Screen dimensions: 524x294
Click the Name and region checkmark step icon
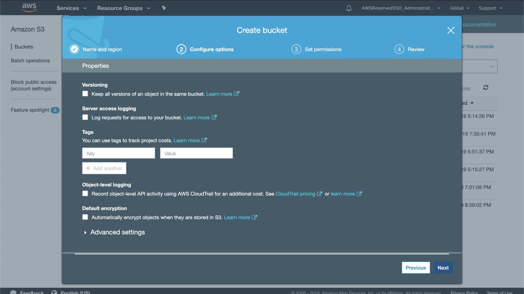tap(74, 49)
